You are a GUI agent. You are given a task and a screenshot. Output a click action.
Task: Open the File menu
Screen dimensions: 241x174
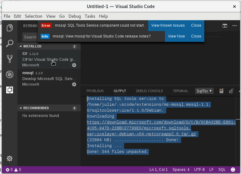point(7,16)
